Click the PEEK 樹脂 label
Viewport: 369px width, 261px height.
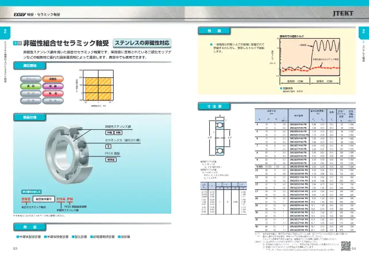click(x=112, y=154)
